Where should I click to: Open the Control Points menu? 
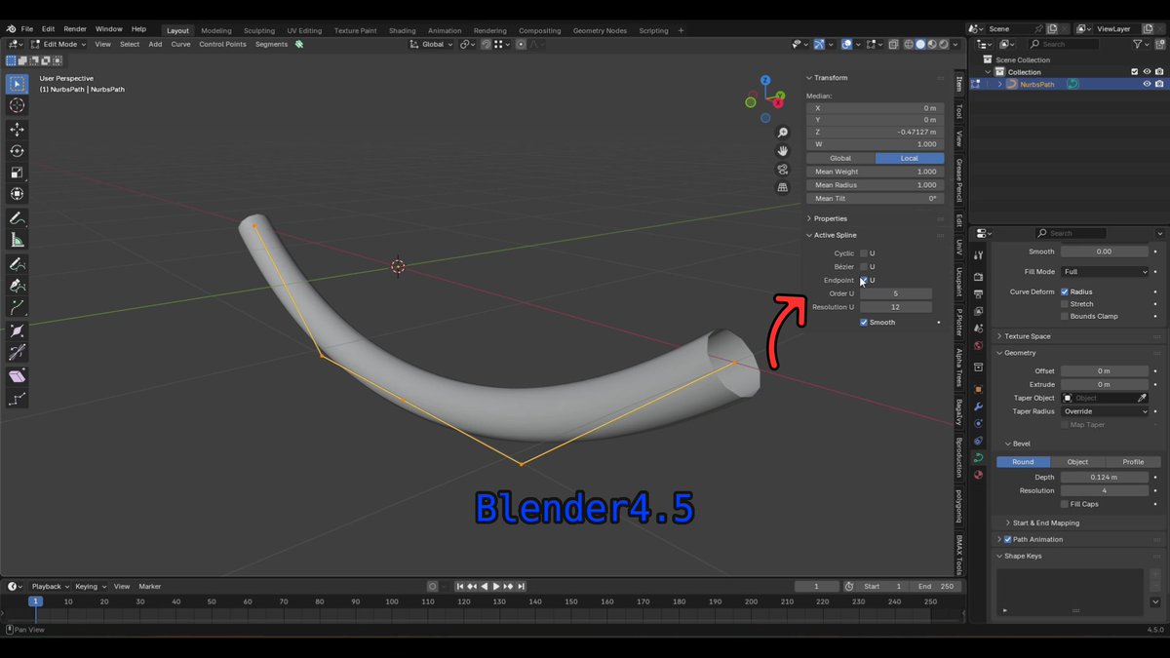tap(222, 44)
